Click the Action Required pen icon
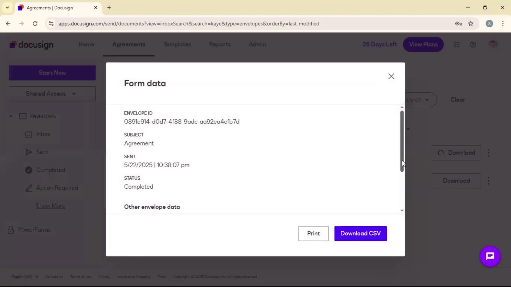This screenshot has width=511, height=287. (x=29, y=188)
